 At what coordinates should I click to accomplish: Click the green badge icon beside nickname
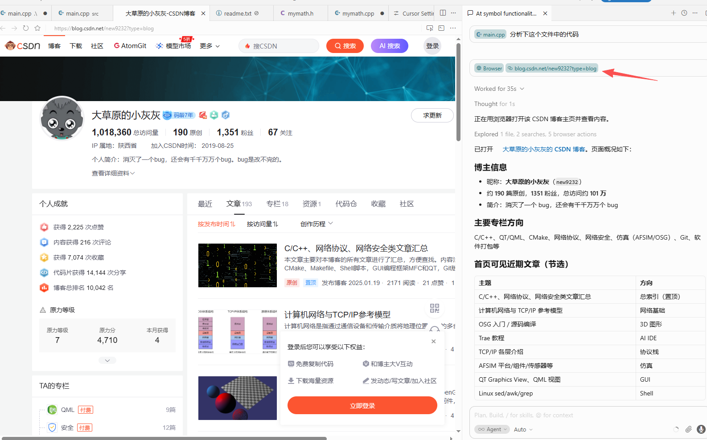click(x=214, y=115)
